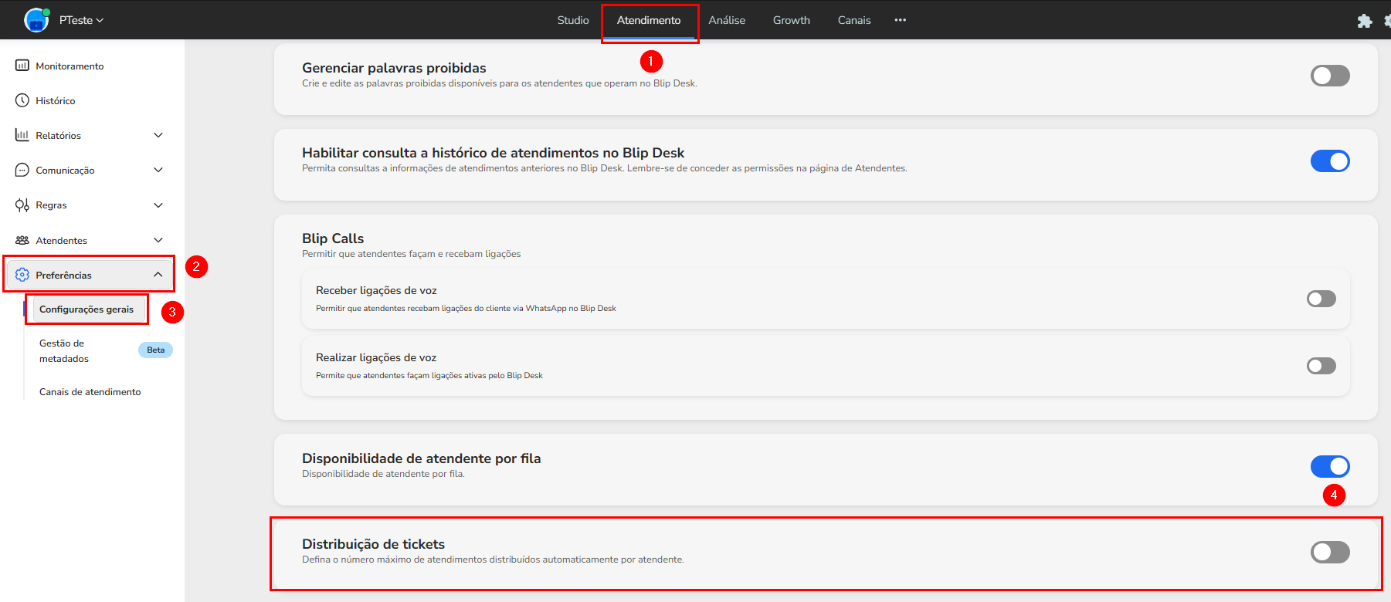The image size is (1391, 602).
Task: Click the Distribuição de tickets heading
Action: (373, 544)
